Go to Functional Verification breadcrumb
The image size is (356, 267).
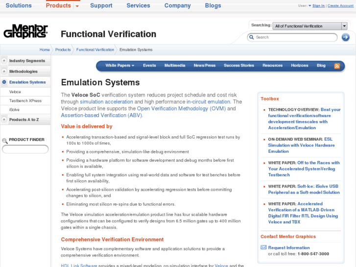(95, 49)
